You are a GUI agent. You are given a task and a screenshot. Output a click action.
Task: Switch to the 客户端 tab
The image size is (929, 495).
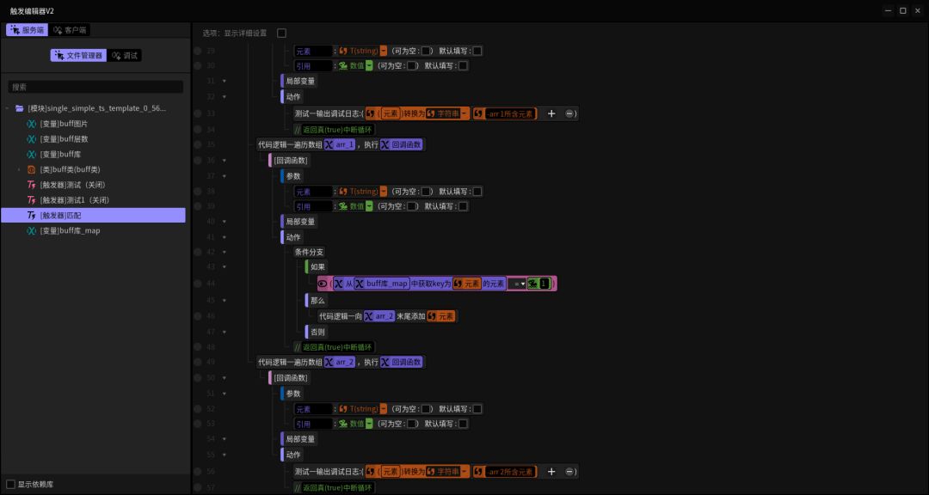click(70, 29)
